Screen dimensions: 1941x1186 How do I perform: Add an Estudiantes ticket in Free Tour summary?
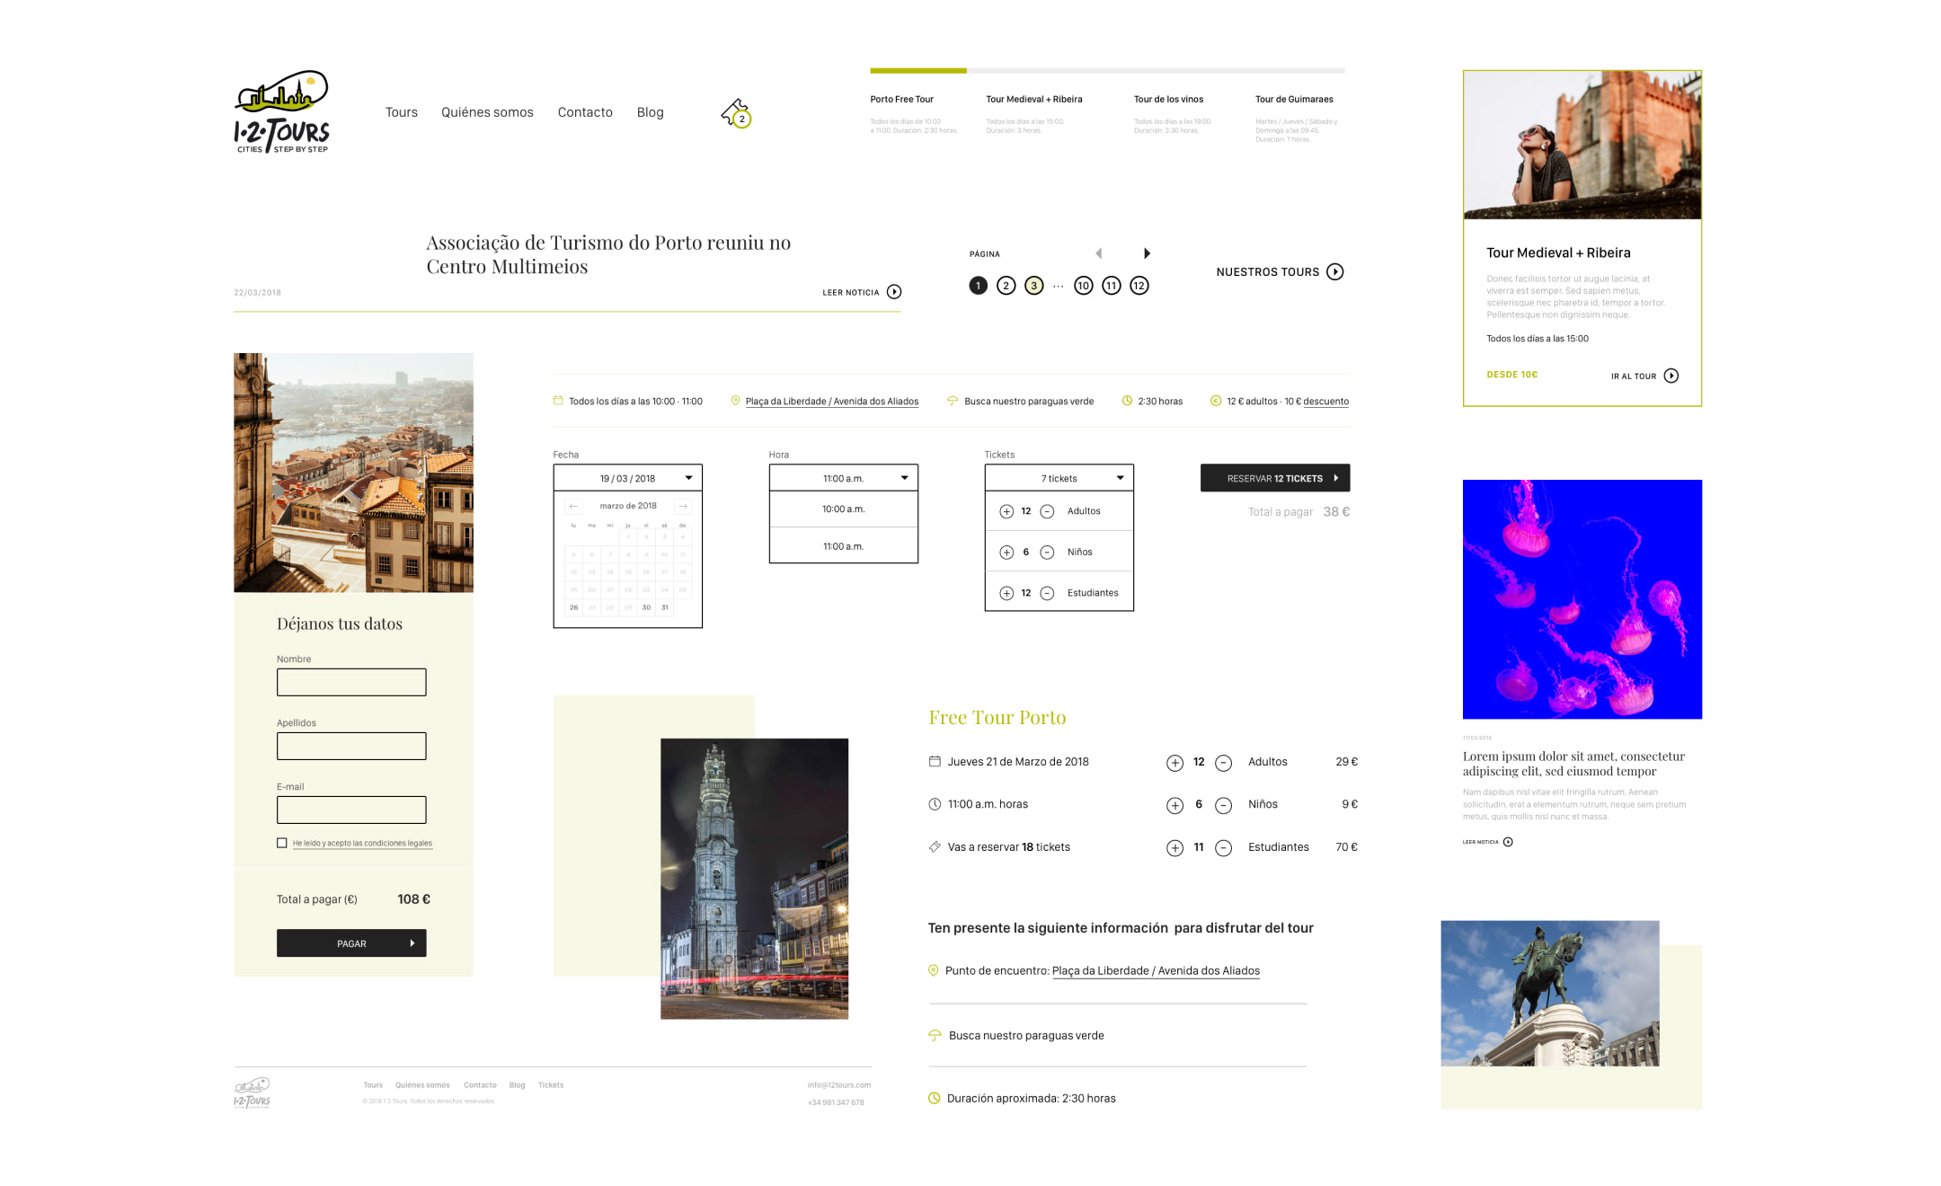(x=1174, y=847)
